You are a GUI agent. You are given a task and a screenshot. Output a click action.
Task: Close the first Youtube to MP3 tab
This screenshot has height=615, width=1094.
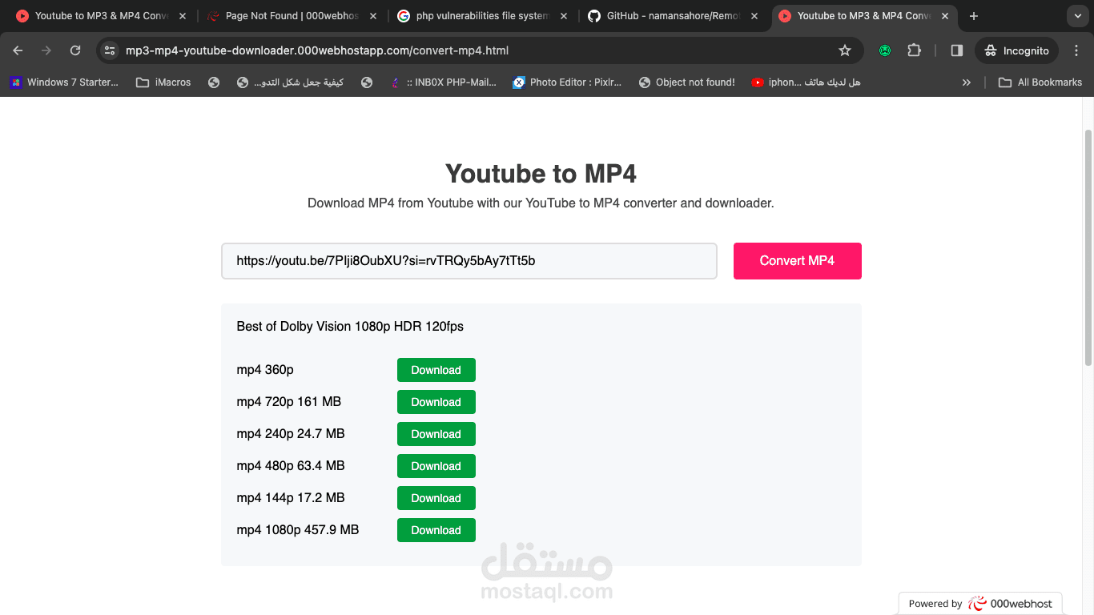coord(183,16)
